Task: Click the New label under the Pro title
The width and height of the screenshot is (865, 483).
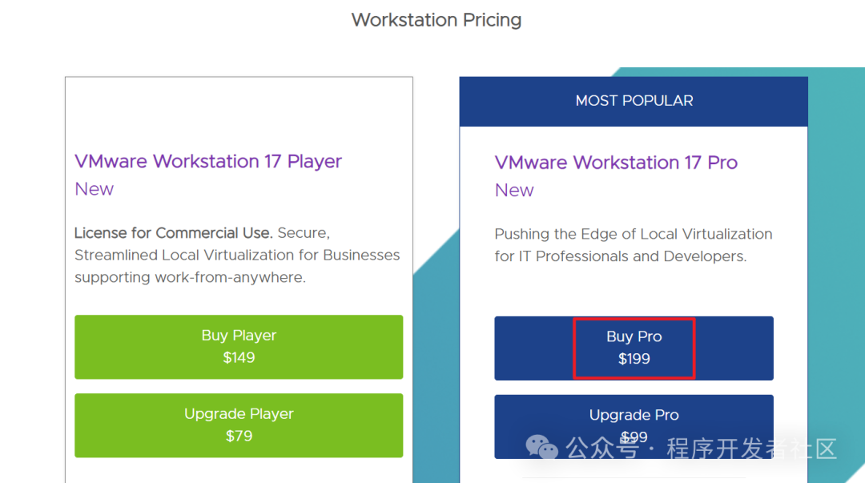Action: pos(514,191)
